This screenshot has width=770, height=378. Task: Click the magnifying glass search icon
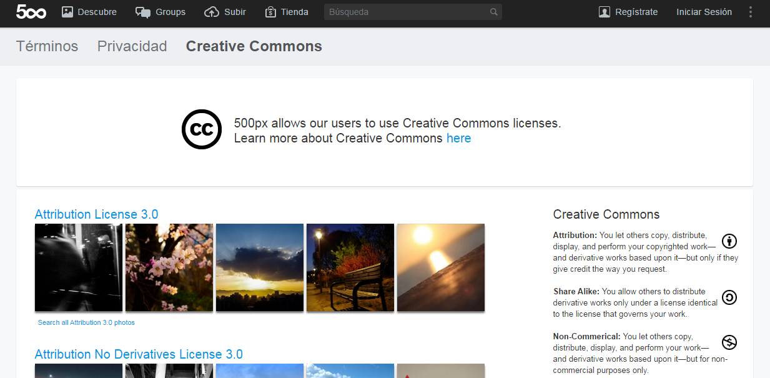pos(494,12)
